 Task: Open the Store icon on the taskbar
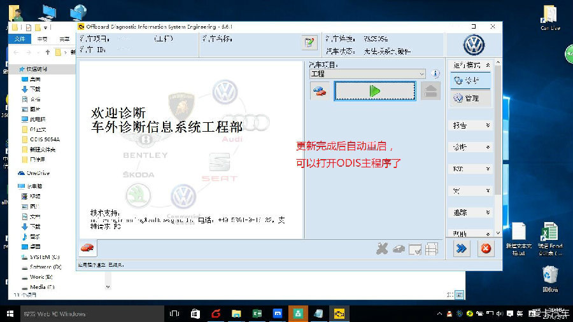tap(195, 314)
